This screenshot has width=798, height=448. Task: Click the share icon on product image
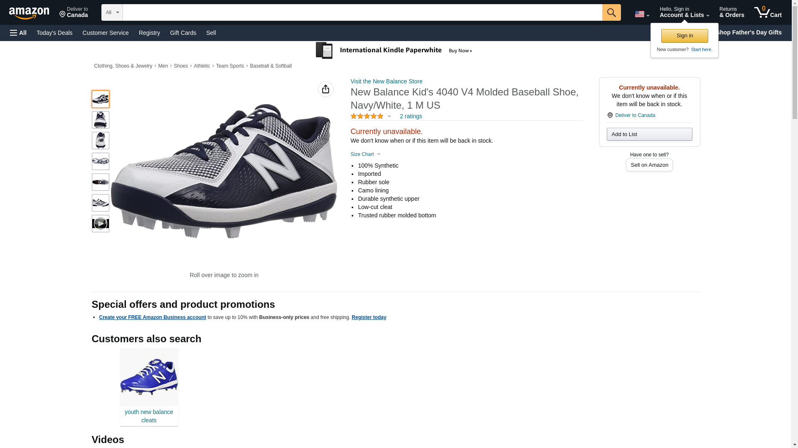(x=325, y=89)
